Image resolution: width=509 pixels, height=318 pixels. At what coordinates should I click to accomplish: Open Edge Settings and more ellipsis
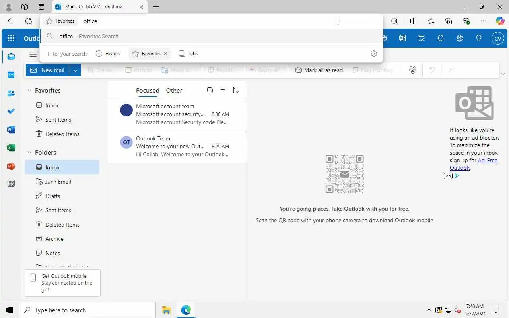coord(484,21)
